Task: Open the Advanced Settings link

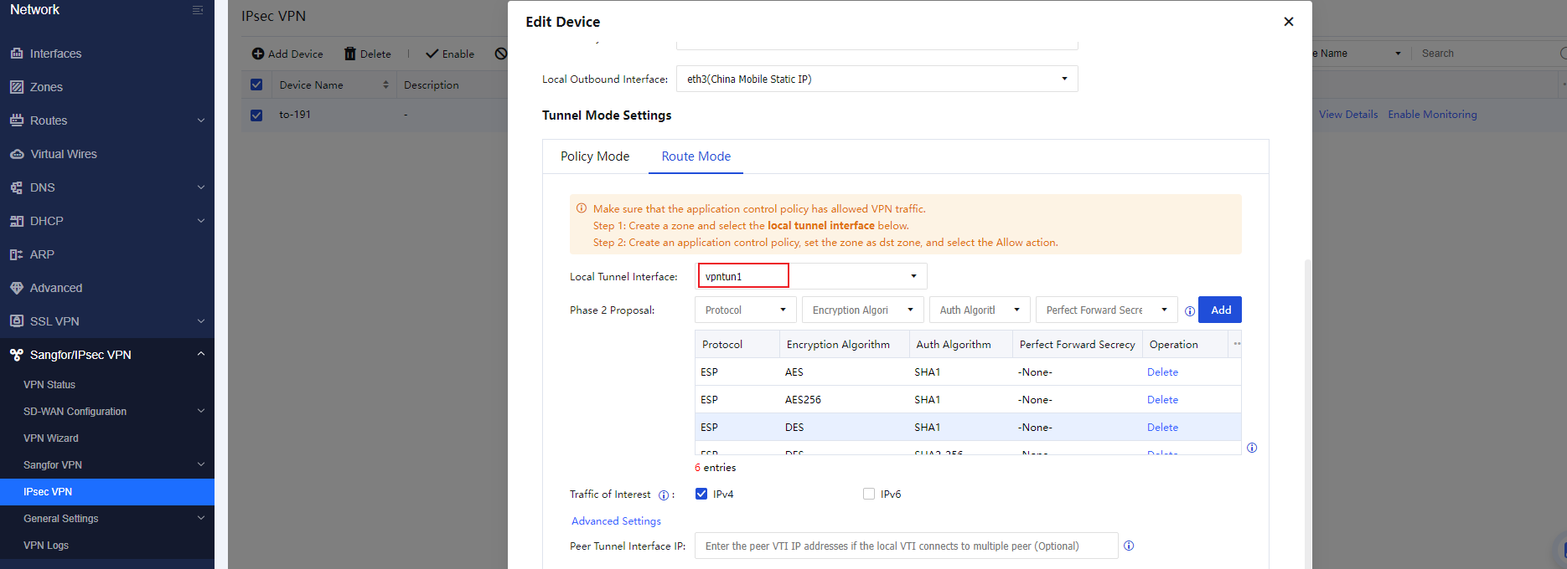Action: (x=616, y=520)
